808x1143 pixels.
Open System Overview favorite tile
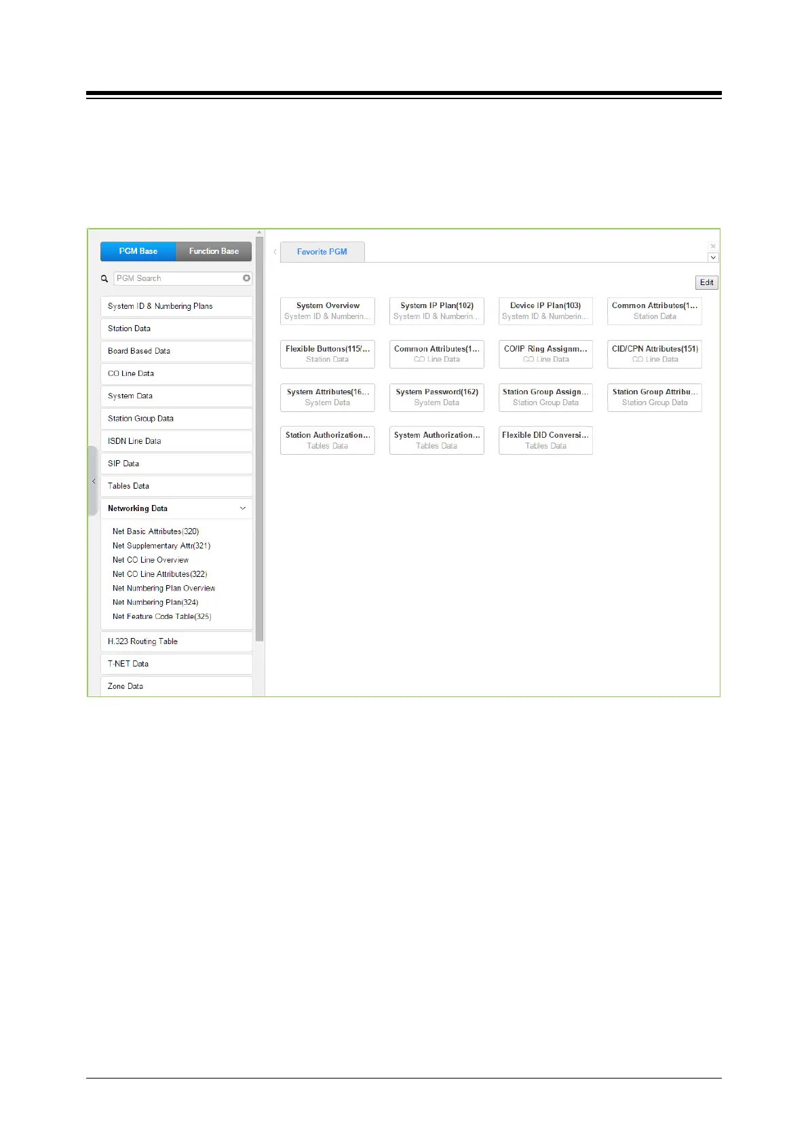coord(328,311)
